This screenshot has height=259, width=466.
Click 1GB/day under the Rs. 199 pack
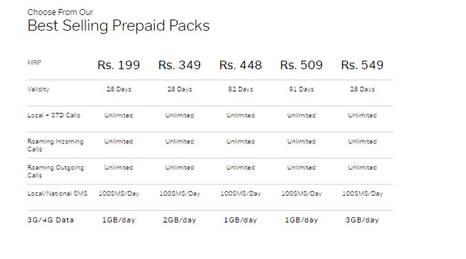(118, 220)
